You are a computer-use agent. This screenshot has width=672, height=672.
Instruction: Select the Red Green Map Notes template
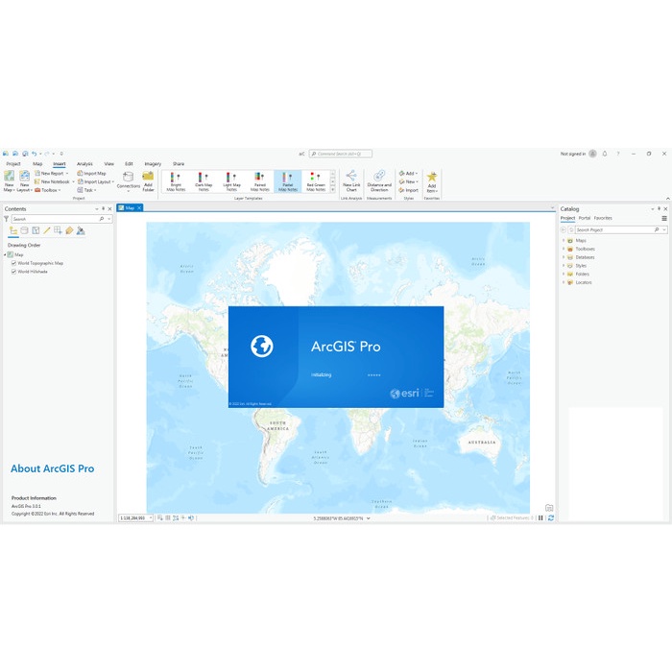(316, 181)
